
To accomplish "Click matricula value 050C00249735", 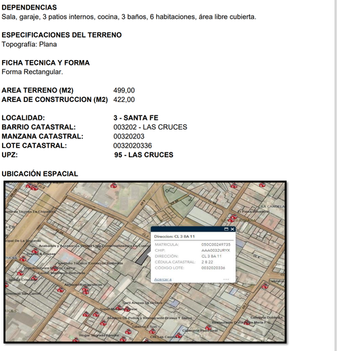I will tap(216, 244).
